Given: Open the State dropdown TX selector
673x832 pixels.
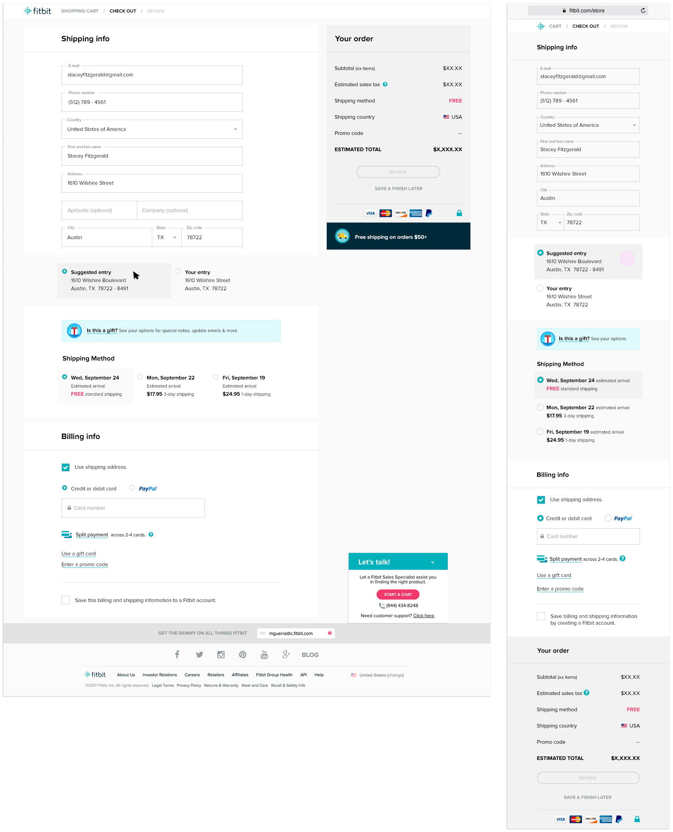Looking at the screenshot, I should (x=166, y=237).
